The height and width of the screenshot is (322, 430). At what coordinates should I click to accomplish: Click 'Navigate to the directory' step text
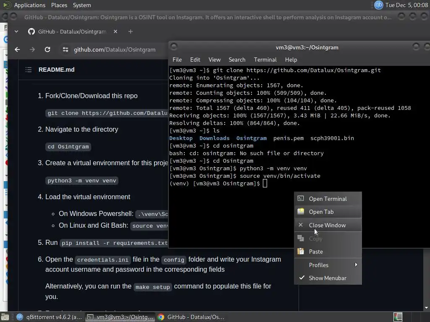82,130
